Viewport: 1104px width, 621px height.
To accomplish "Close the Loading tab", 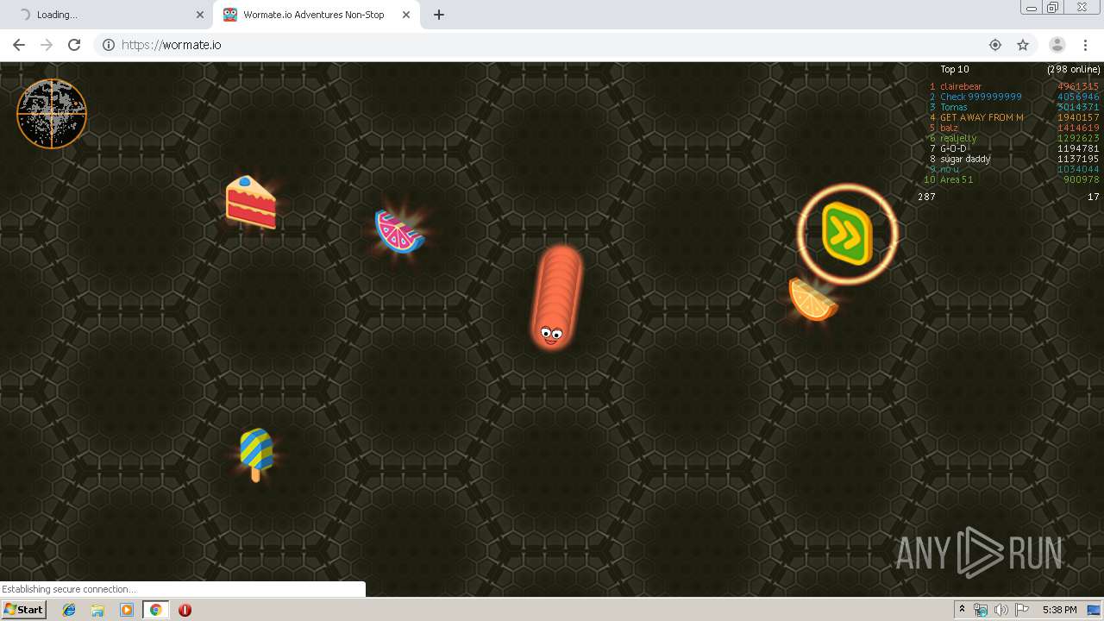I will click(200, 15).
